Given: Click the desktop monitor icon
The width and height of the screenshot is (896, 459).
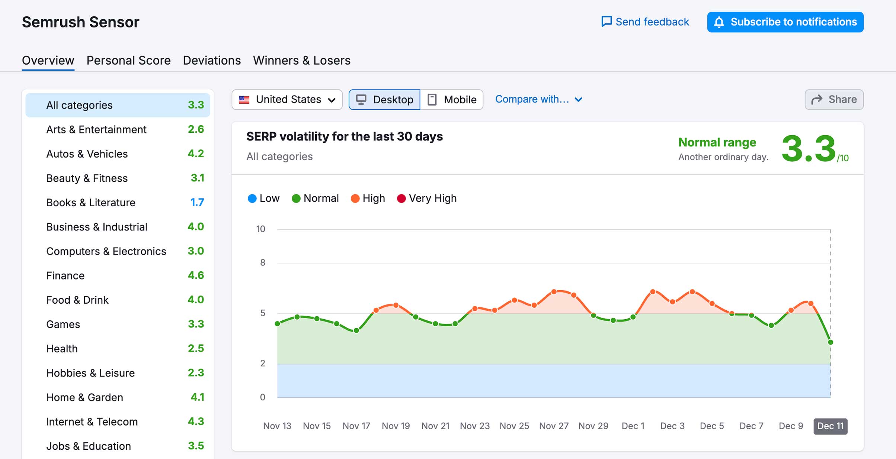Looking at the screenshot, I should point(361,100).
